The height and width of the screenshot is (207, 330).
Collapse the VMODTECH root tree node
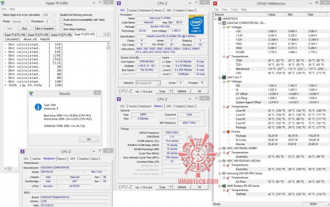tap(215, 19)
